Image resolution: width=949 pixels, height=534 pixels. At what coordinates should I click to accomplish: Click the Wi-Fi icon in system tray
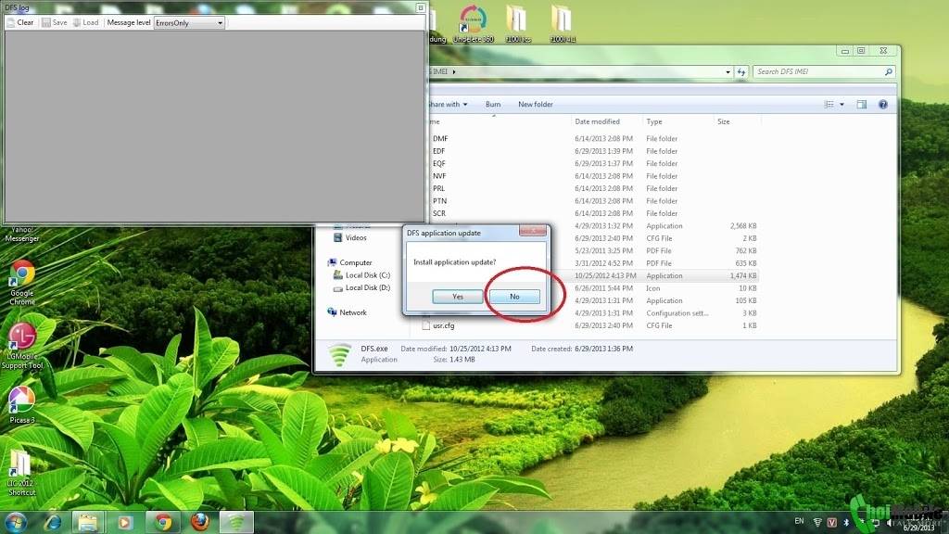coord(817,523)
